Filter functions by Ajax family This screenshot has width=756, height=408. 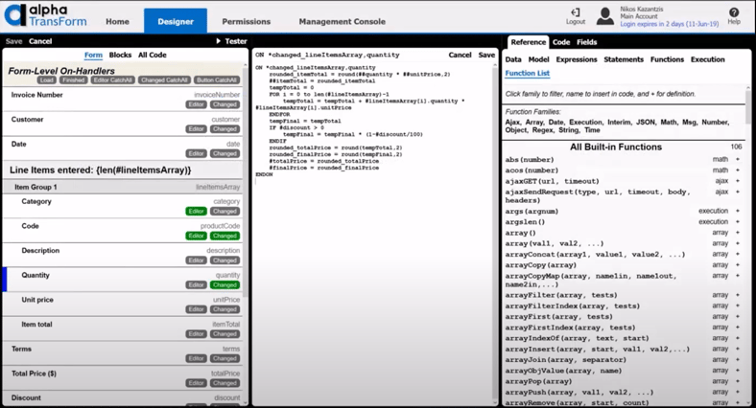click(512, 123)
